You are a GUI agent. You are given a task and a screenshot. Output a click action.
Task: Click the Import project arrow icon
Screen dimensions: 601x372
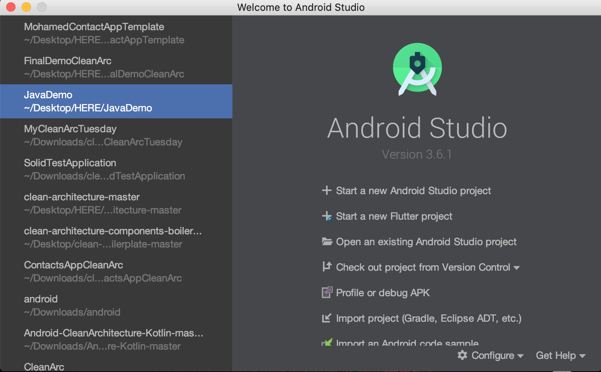326,318
